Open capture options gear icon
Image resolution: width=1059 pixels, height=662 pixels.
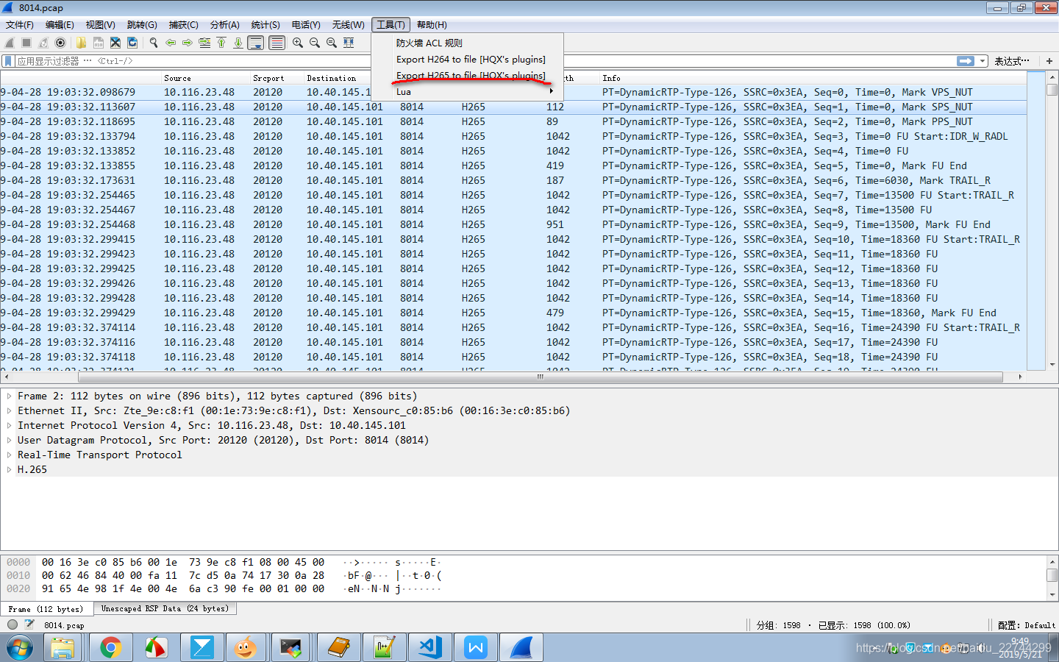(60, 43)
